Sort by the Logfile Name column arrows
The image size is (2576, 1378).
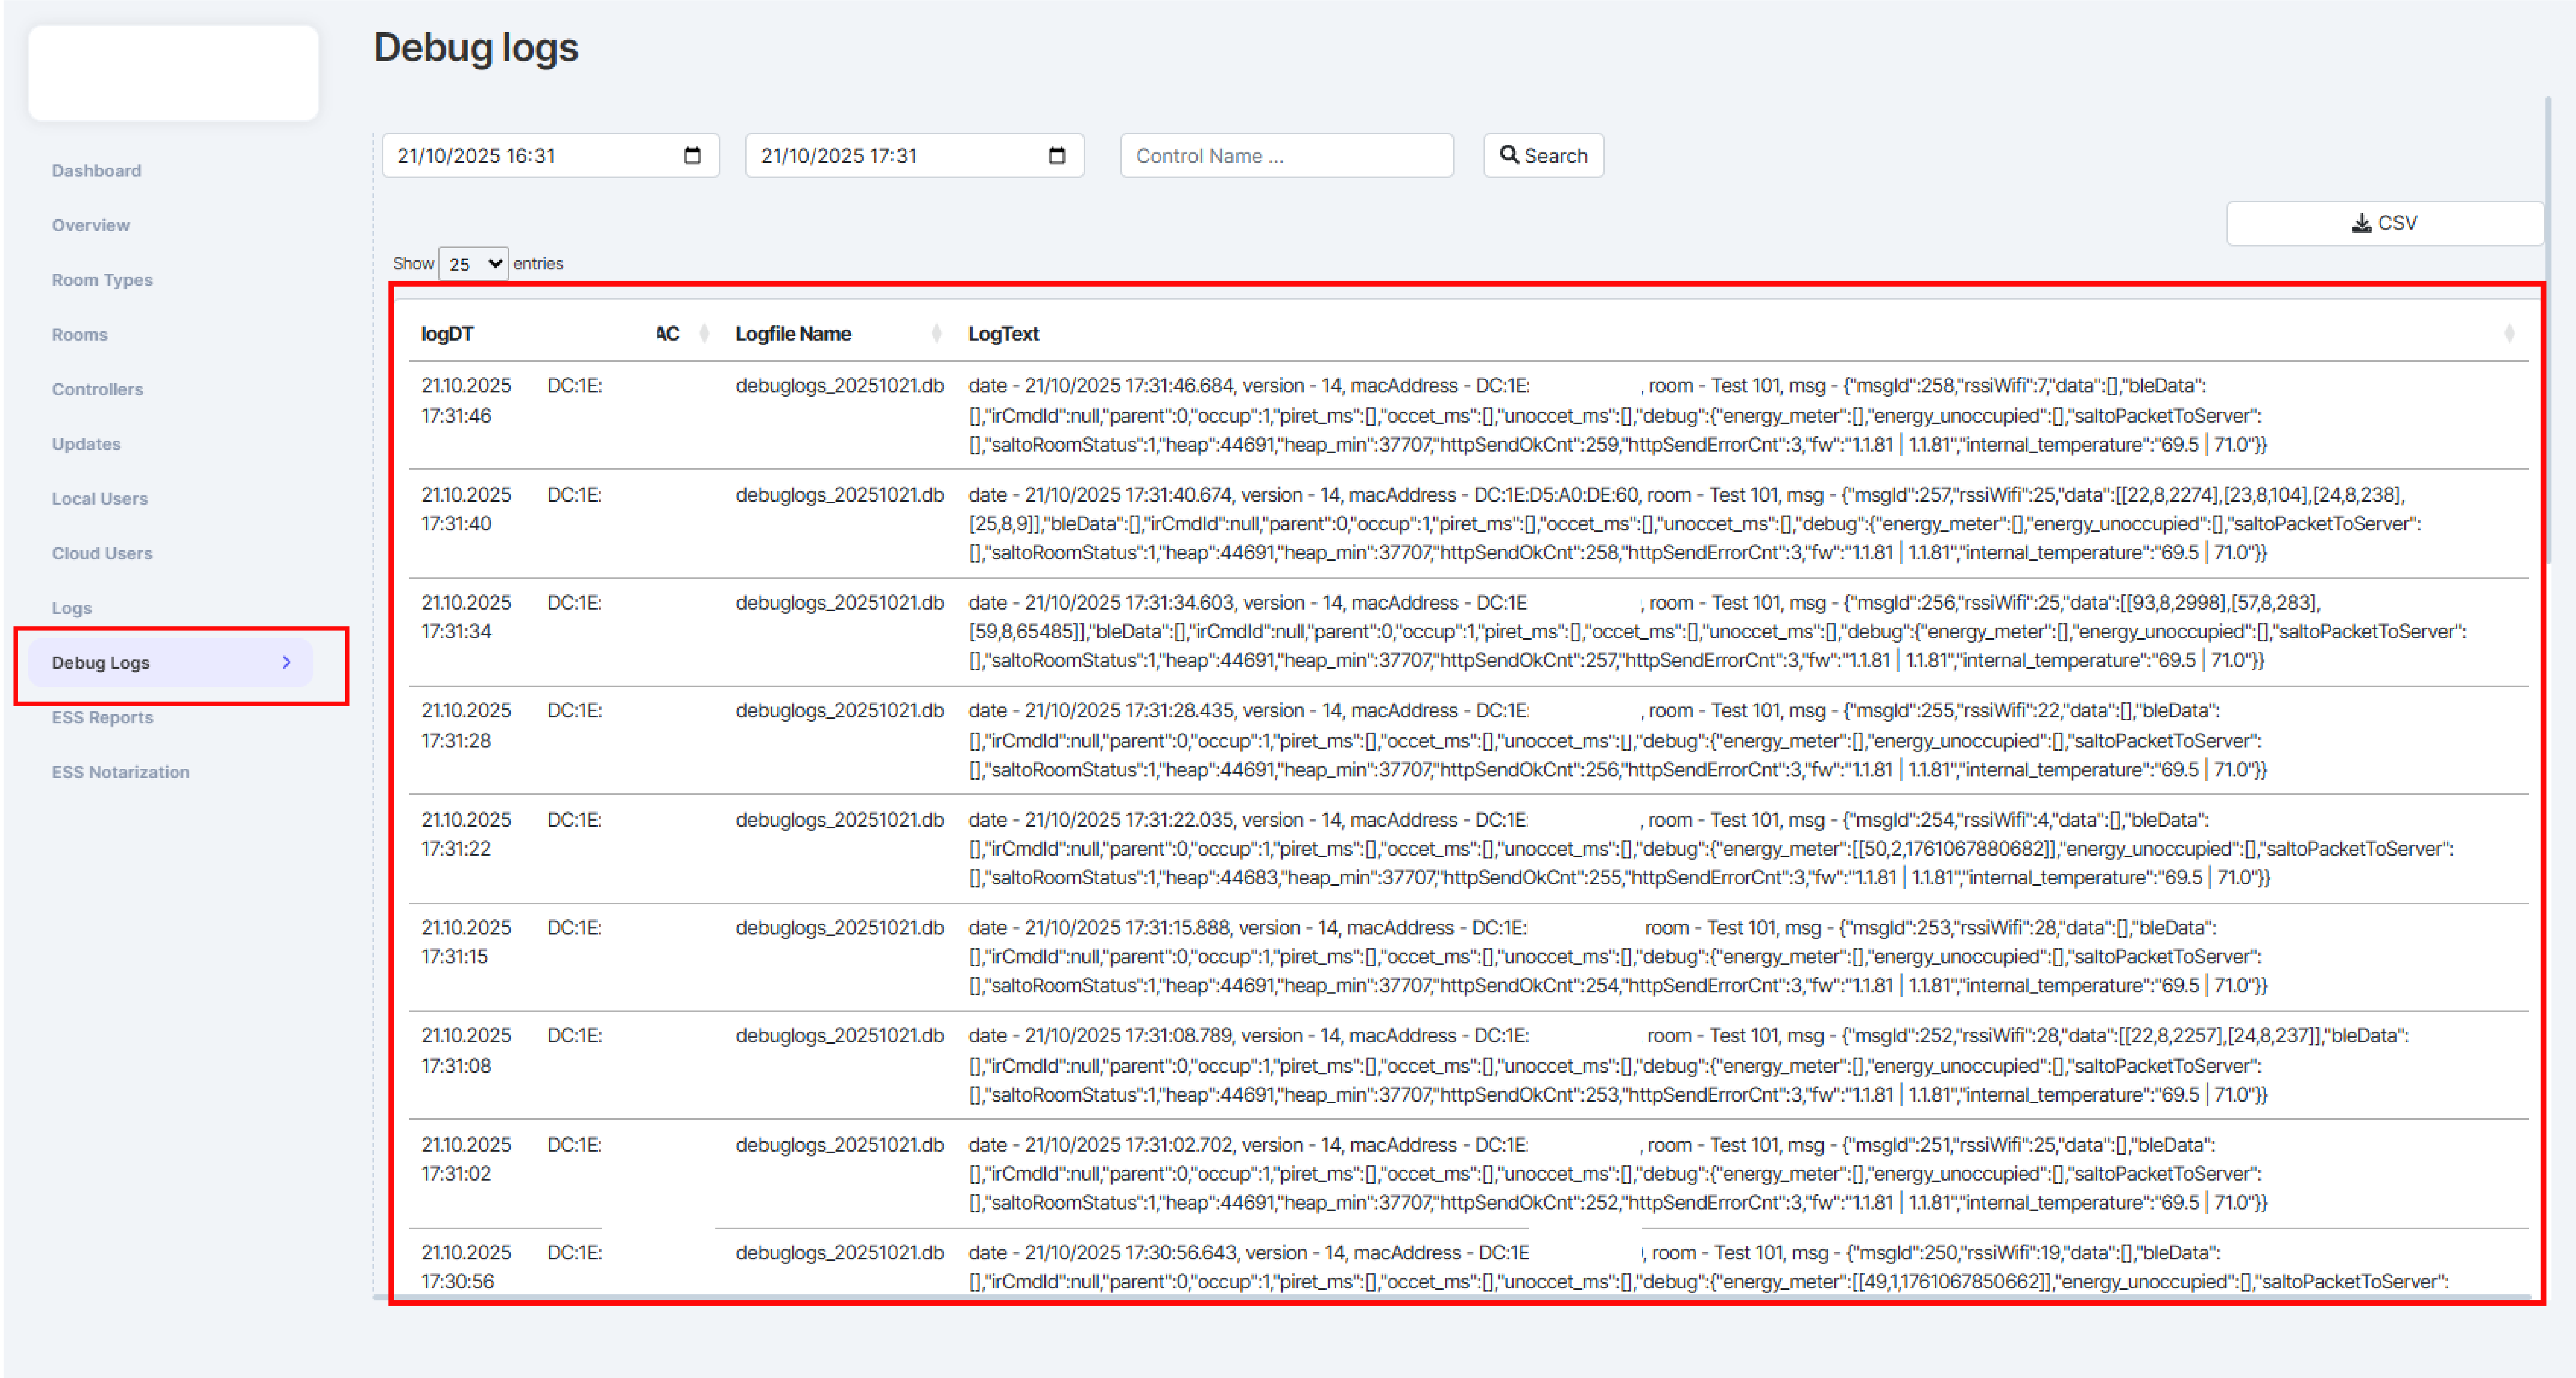coord(936,334)
